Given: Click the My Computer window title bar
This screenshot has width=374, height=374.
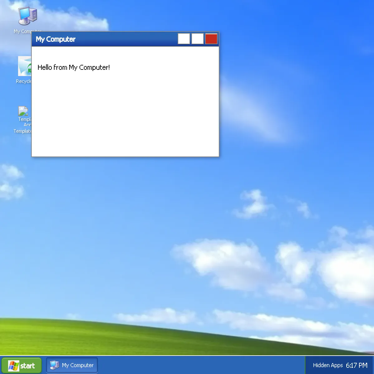Looking at the screenshot, I should click(x=118, y=39).
